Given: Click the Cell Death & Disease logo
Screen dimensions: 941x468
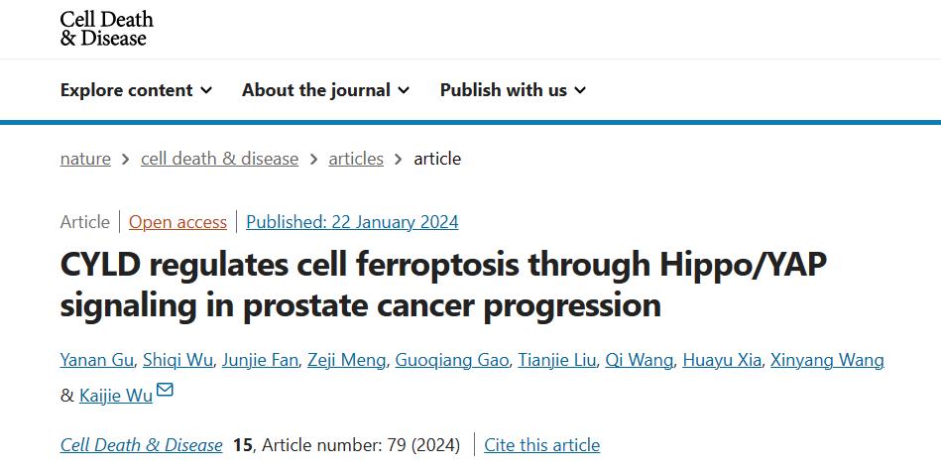Looking at the screenshot, I should (x=106, y=29).
